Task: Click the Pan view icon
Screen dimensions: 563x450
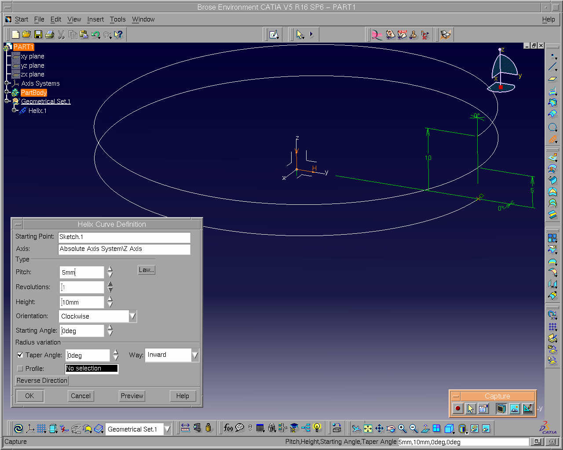Action: pyautogui.click(x=380, y=428)
